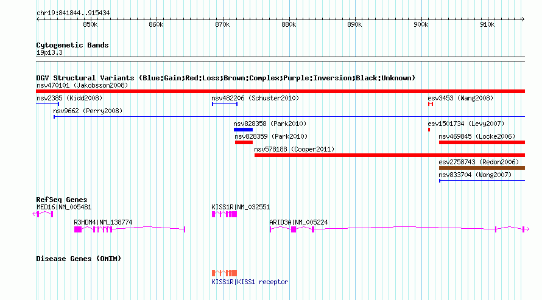
Task: Click the R3HDM4 gene exon structure
Action: [x=130, y=229]
